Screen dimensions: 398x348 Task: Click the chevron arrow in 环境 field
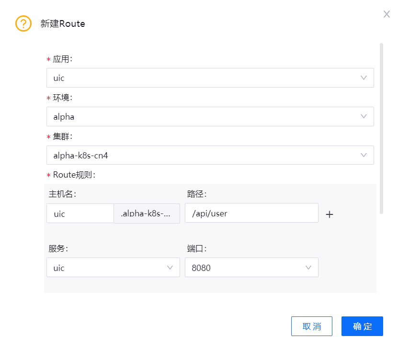pos(364,116)
